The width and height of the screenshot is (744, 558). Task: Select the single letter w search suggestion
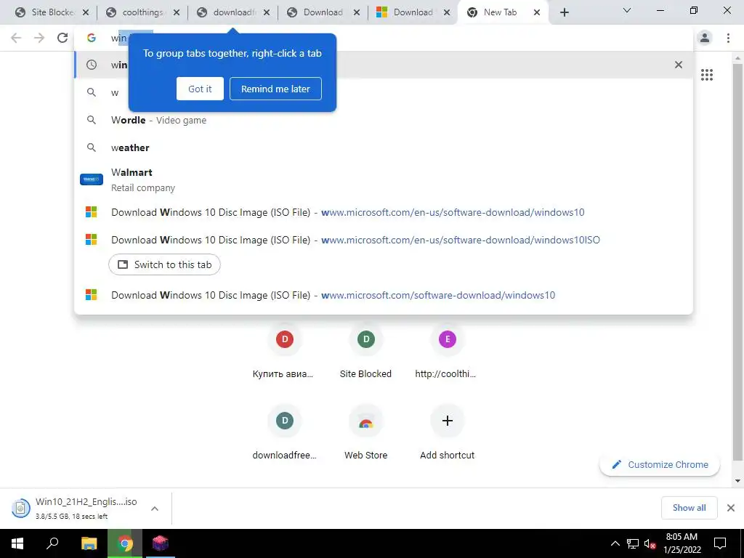(384, 92)
